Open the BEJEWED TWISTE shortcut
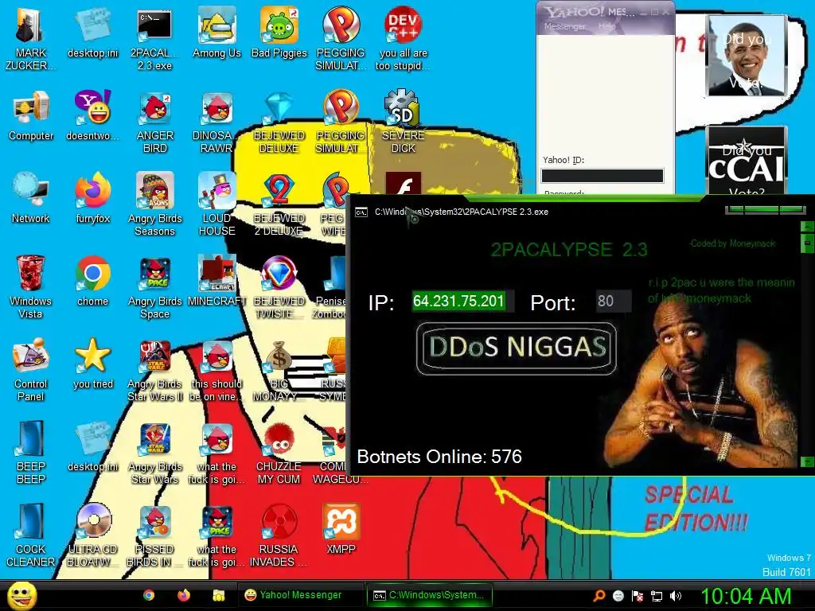This screenshot has width=815, height=611. pos(279,287)
